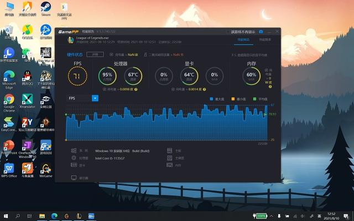Launch the WeGame desktop shortcut

click(x=46, y=170)
